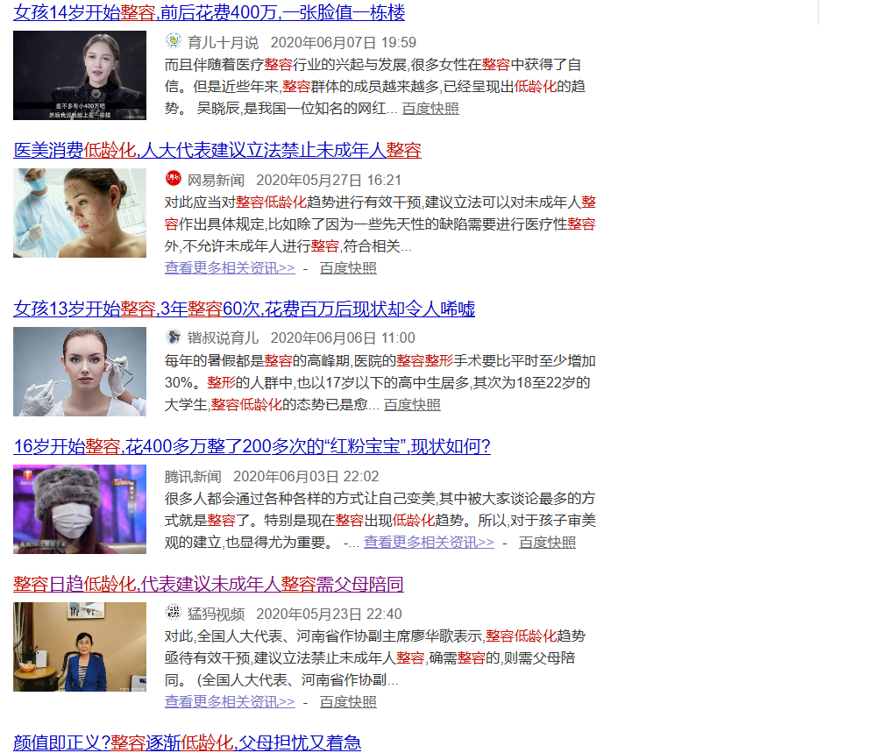Open headline about girl starting surgery at 14

(x=209, y=12)
